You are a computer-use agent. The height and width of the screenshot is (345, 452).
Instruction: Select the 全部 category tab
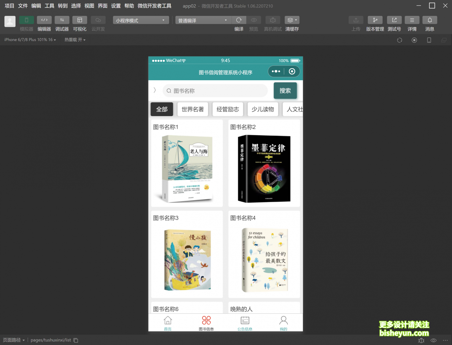click(x=162, y=109)
